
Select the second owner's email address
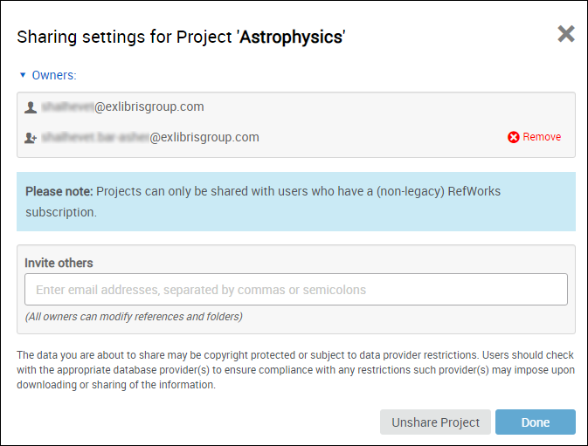[x=150, y=137]
